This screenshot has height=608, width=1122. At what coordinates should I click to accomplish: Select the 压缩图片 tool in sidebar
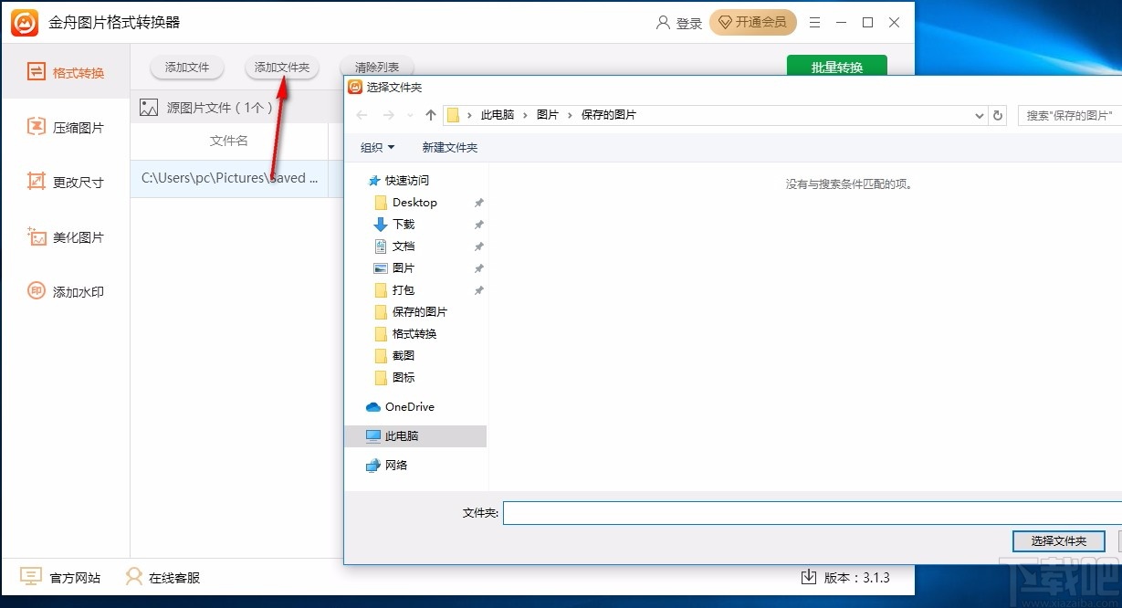click(x=68, y=127)
